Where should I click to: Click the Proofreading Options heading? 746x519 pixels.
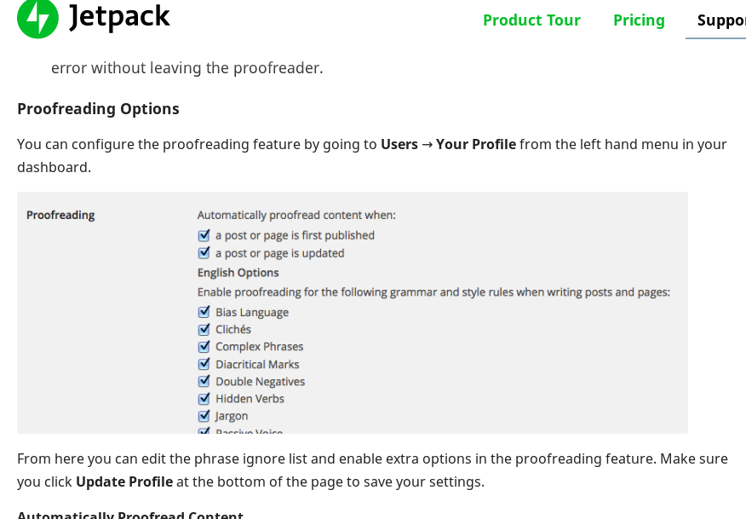(98, 109)
